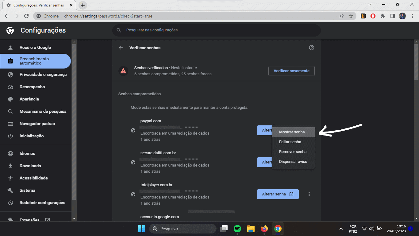The image size is (419, 236).
Task: Reload the current page
Action: [26, 16]
